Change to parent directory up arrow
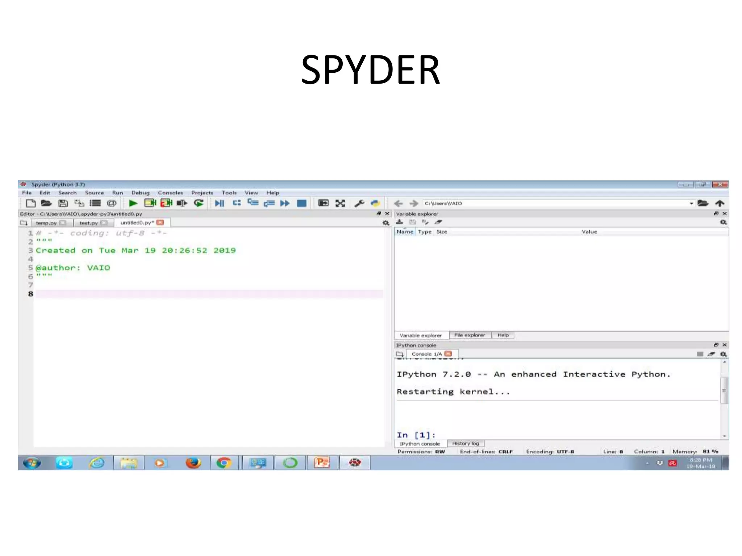742x556 pixels. (x=720, y=203)
